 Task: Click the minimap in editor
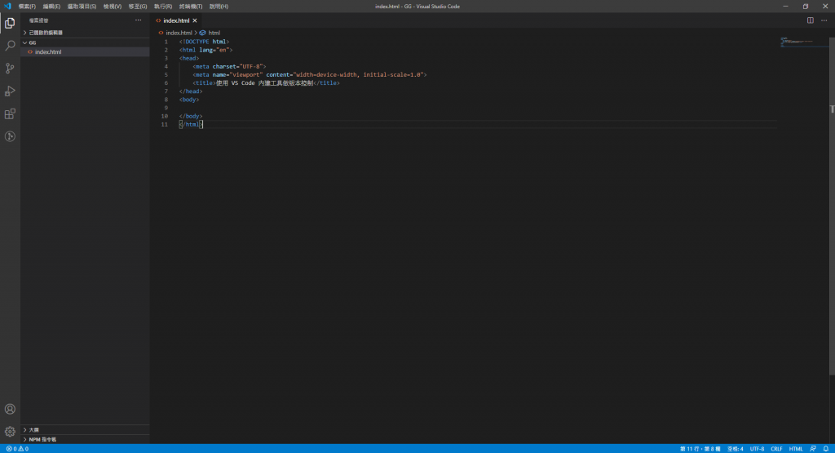(803, 42)
